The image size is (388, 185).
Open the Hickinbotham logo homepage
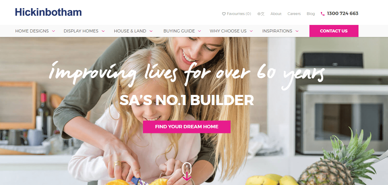tap(48, 12)
